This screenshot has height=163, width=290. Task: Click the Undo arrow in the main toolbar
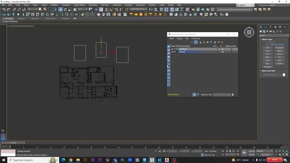pos(4,10)
